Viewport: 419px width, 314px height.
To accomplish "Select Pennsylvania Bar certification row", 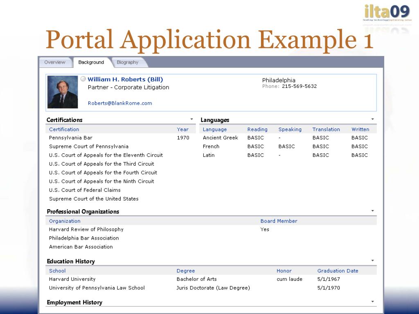I will point(121,138).
